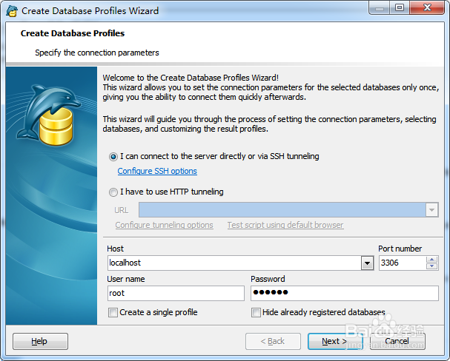This screenshot has width=450, height=361.
Task: Proceed with the Next button
Action: tap(335, 341)
